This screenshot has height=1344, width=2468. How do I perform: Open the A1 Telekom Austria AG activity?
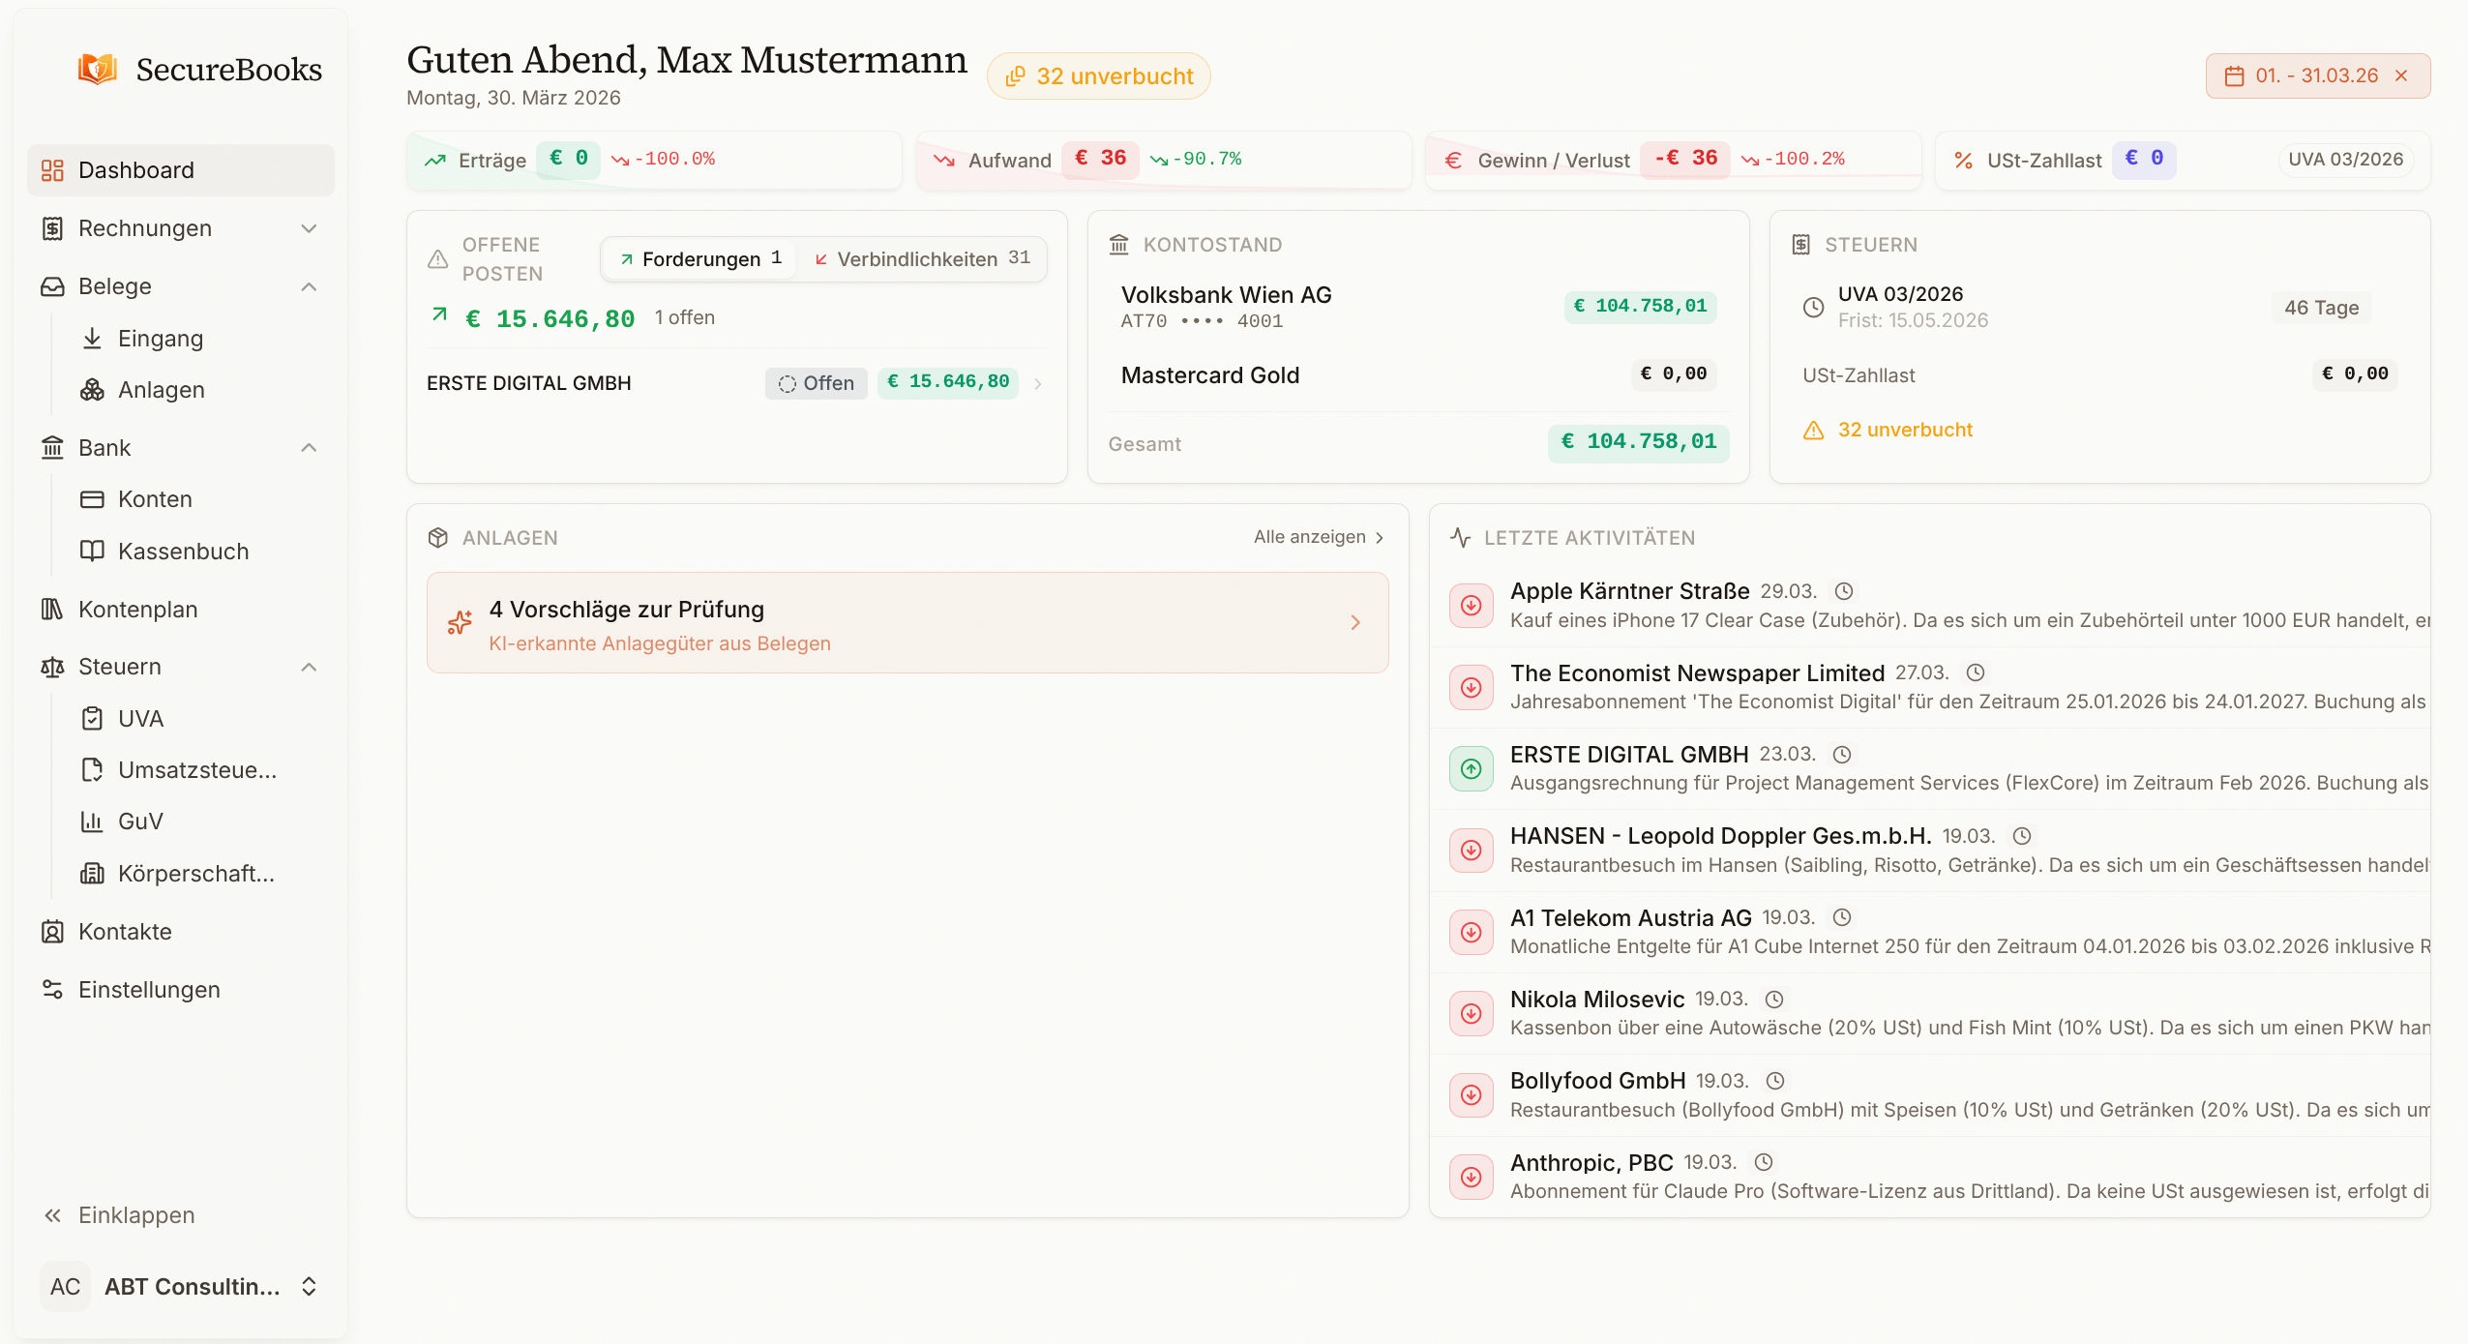[1929, 932]
